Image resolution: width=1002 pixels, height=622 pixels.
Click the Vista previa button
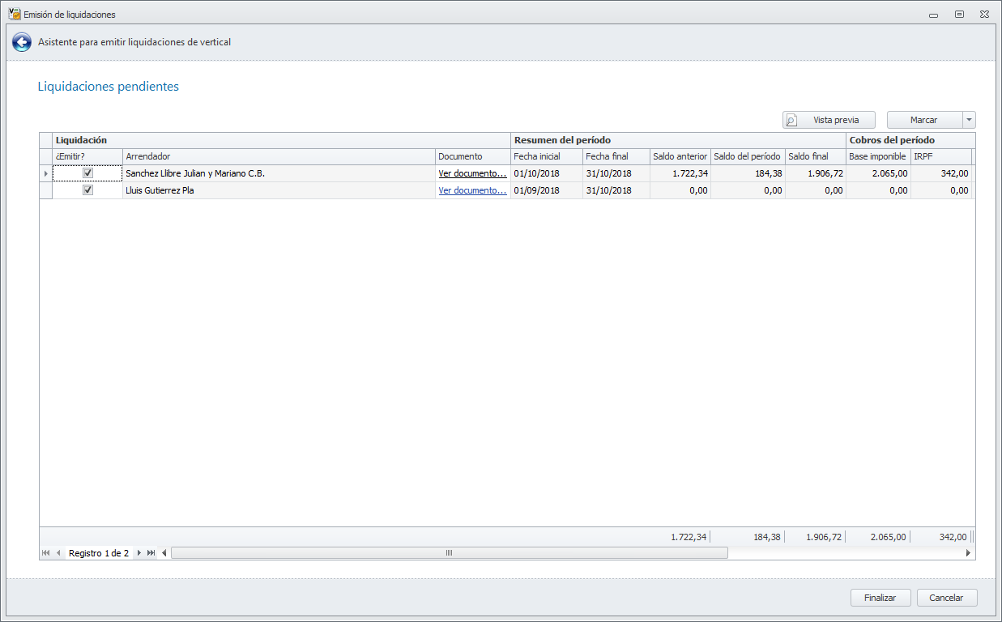coord(829,120)
